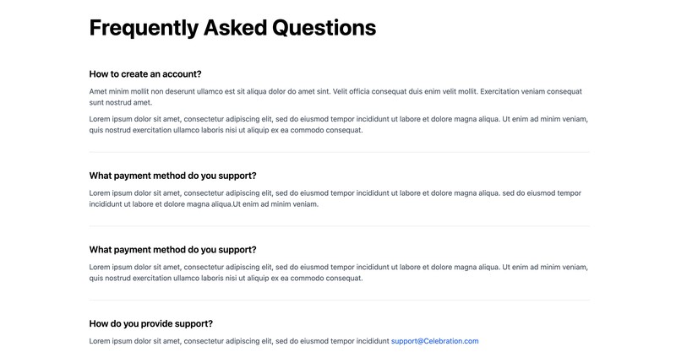This screenshot has width=676, height=363.
Task: Click the paragraph starting "Amet minim mollit"
Action: (x=335, y=97)
